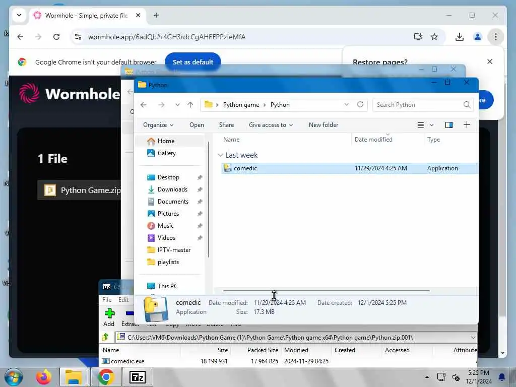
Task: Go forward in Python explorer window
Action: (x=161, y=105)
